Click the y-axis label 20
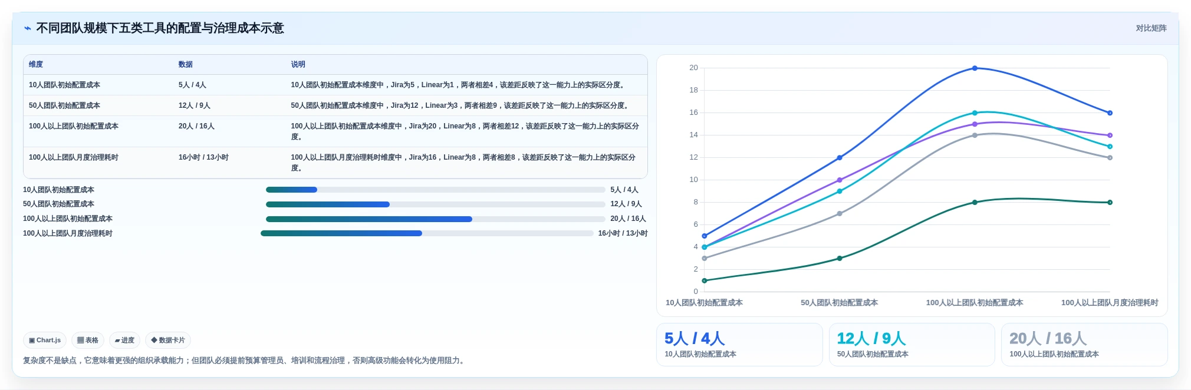The height and width of the screenshot is (390, 1191). pyautogui.click(x=693, y=68)
